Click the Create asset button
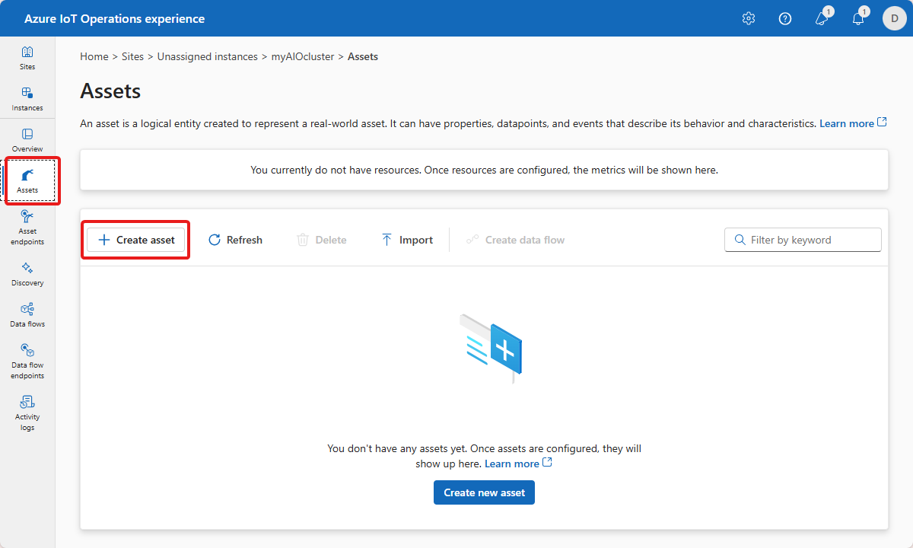Image resolution: width=913 pixels, height=548 pixels. pyautogui.click(x=136, y=240)
